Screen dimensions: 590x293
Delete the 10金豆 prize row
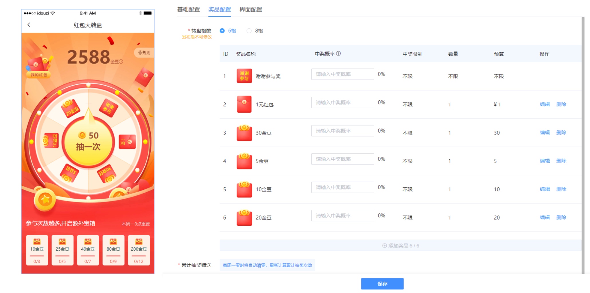(561, 189)
